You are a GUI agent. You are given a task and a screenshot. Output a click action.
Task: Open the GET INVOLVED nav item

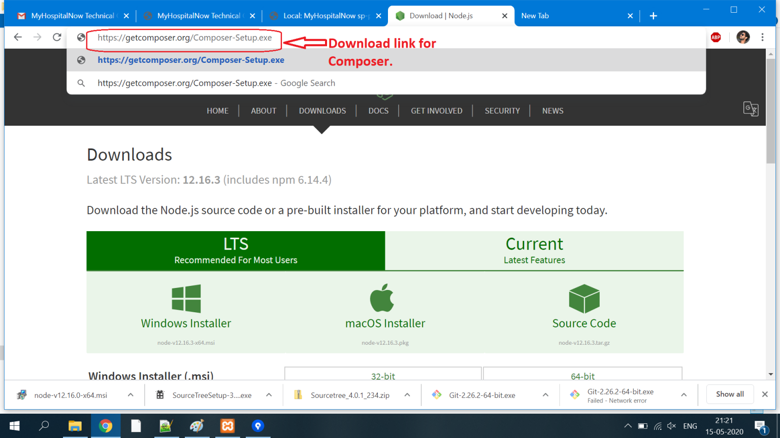tap(437, 111)
